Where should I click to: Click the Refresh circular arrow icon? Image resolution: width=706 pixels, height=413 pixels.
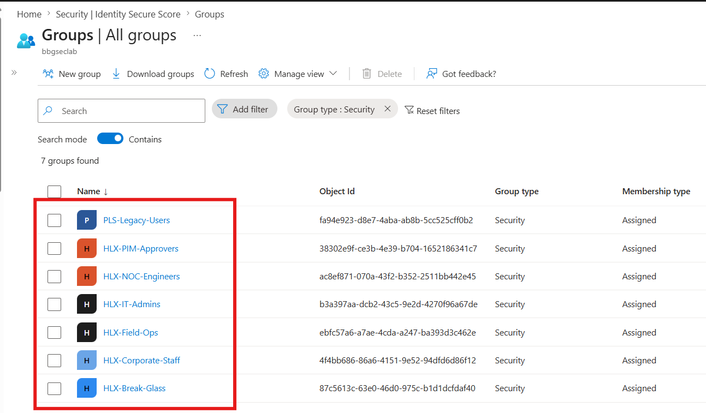point(210,74)
